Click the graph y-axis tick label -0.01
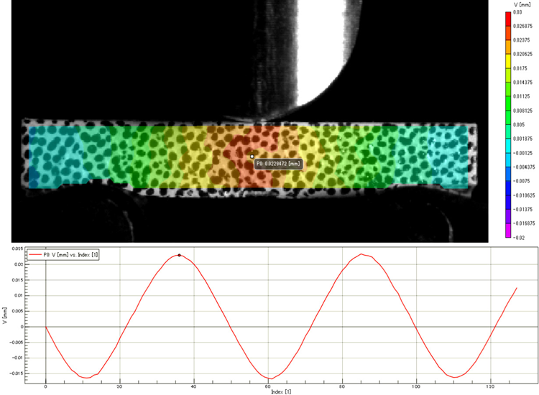This screenshot has height=395, width=539. click(18, 358)
